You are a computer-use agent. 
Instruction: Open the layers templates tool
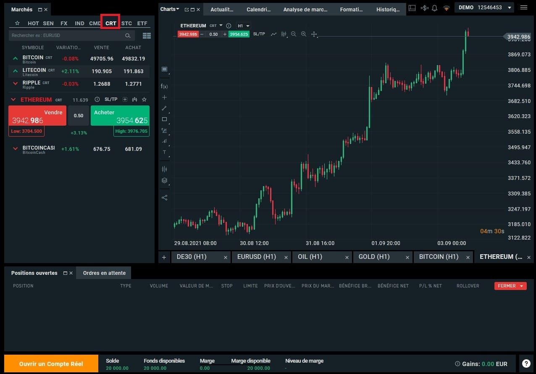point(164,181)
